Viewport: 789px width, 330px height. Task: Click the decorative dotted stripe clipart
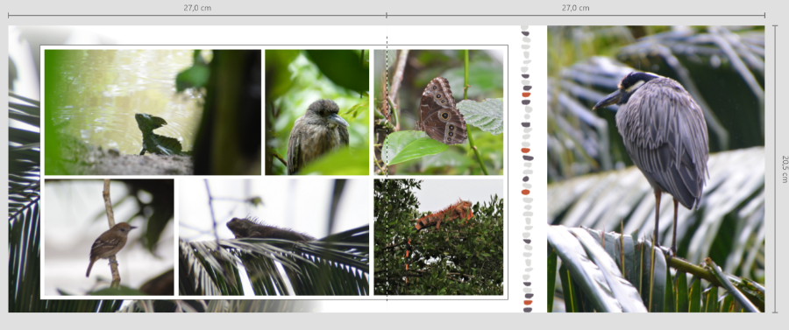tap(526, 169)
